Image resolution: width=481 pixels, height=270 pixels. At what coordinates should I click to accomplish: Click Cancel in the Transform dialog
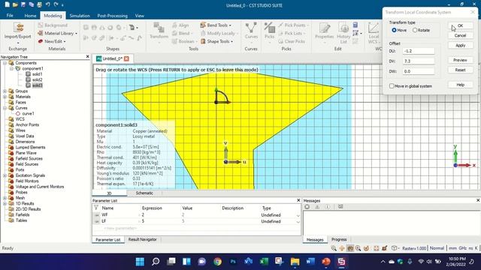coord(460,36)
